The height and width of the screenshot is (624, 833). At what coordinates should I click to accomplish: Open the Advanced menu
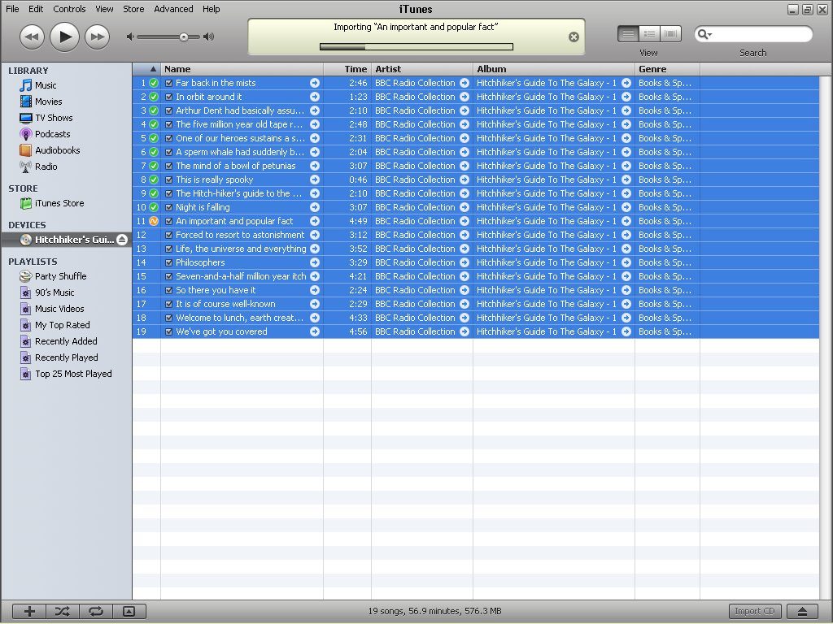click(x=174, y=9)
